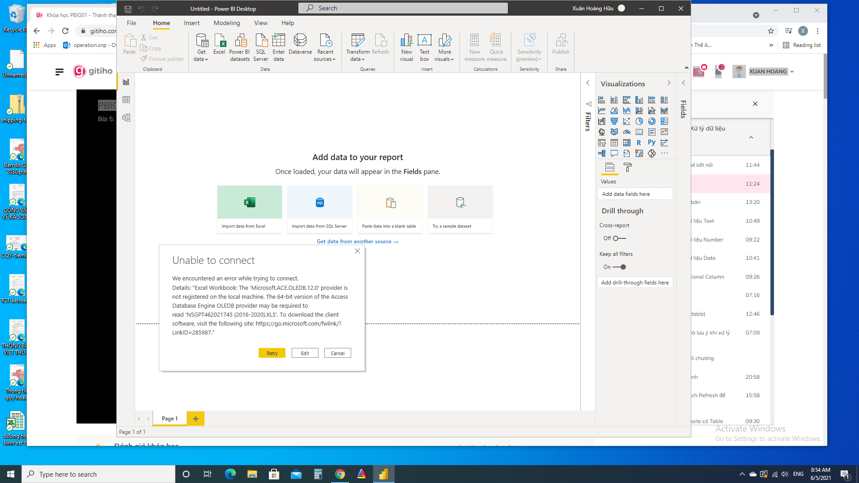Select the Slicer visualization

point(602,143)
